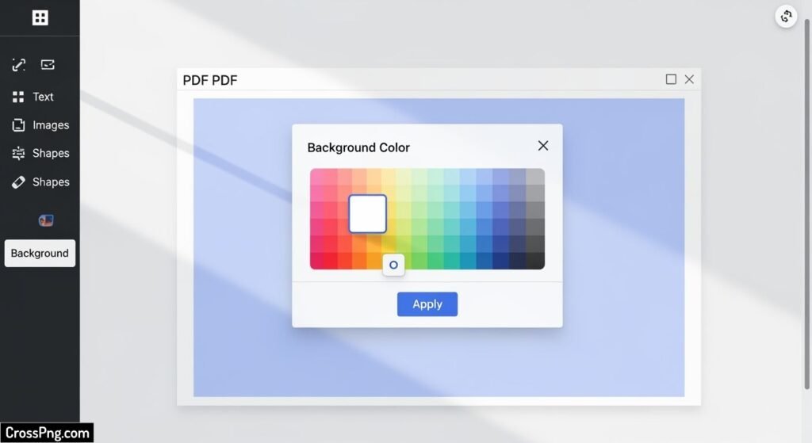Click the rotate sync icon at top right
This screenshot has height=443, width=812.
click(786, 17)
